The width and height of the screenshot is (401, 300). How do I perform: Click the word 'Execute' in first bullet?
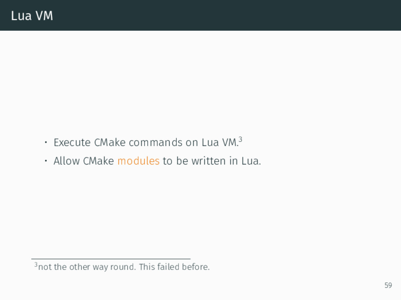(72, 142)
